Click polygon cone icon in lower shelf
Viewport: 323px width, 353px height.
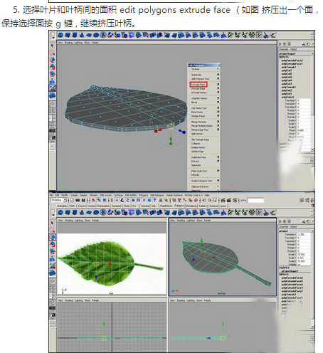tap(82, 213)
